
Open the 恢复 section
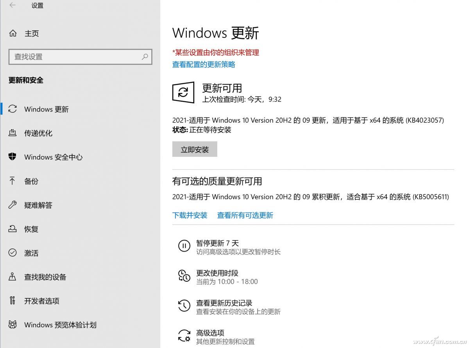pyautogui.click(x=31, y=229)
